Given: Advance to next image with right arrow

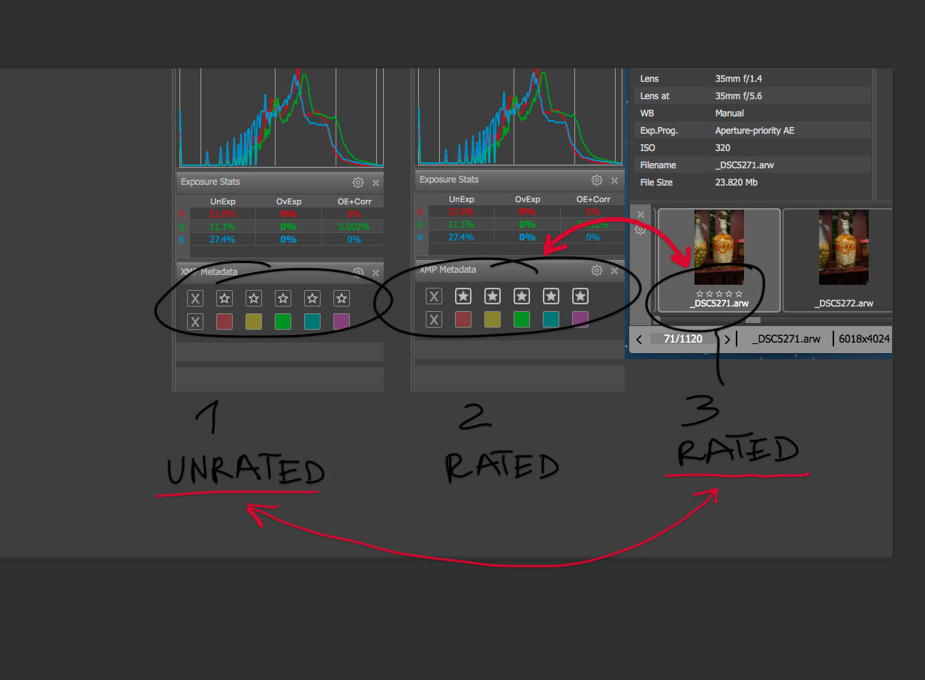Looking at the screenshot, I should click(x=727, y=339).
